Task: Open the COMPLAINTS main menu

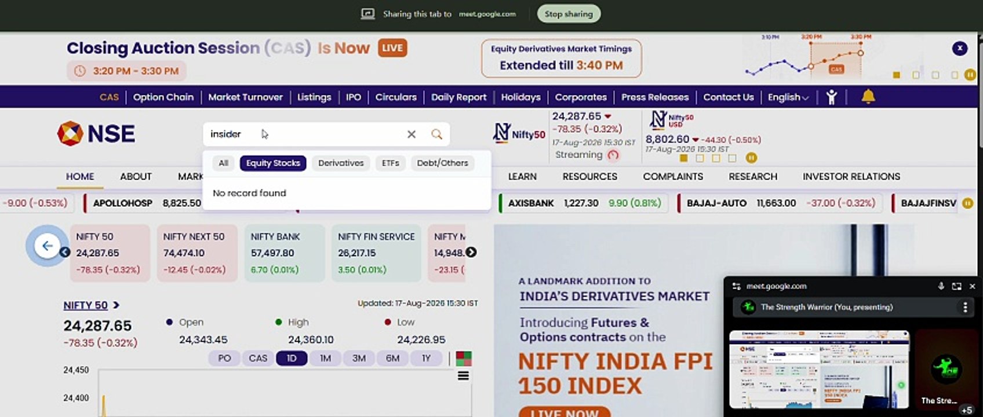Action: pos(673,177)
